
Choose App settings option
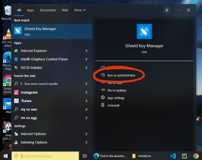[116, 98]
